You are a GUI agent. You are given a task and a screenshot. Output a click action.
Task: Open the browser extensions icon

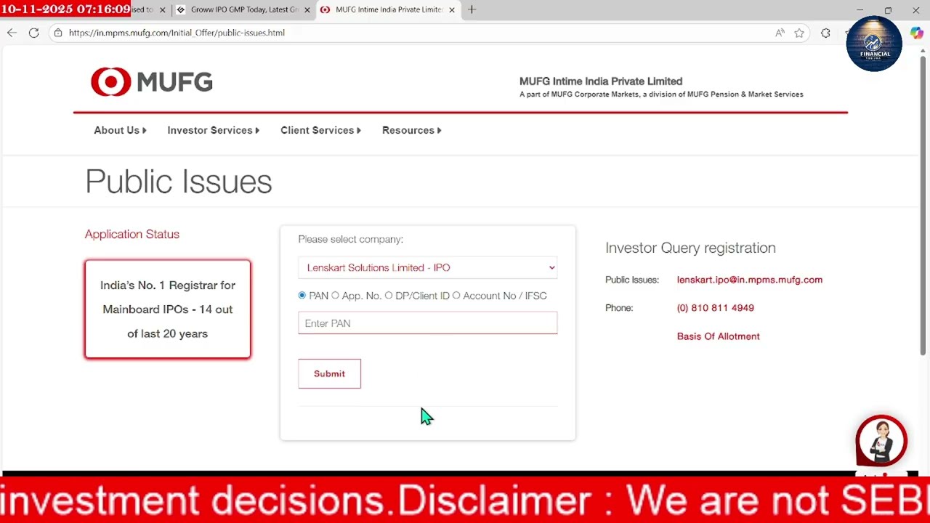825,33
